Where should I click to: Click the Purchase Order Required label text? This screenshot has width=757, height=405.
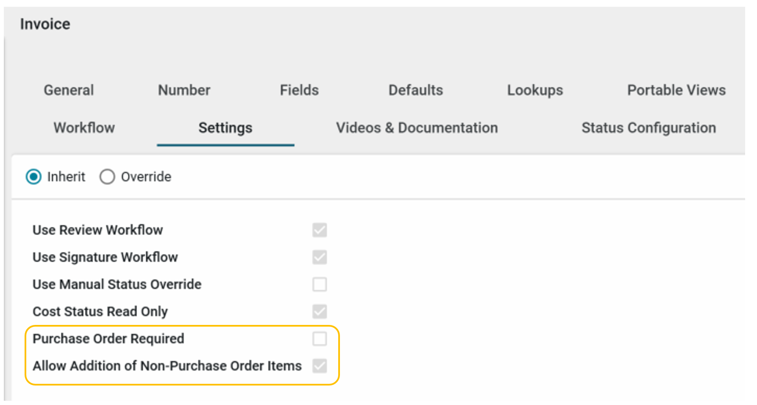coord(108,338)
